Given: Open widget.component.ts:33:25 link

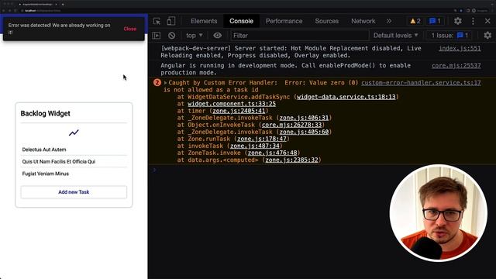Looking at the screenshot, I should point(232,104).
